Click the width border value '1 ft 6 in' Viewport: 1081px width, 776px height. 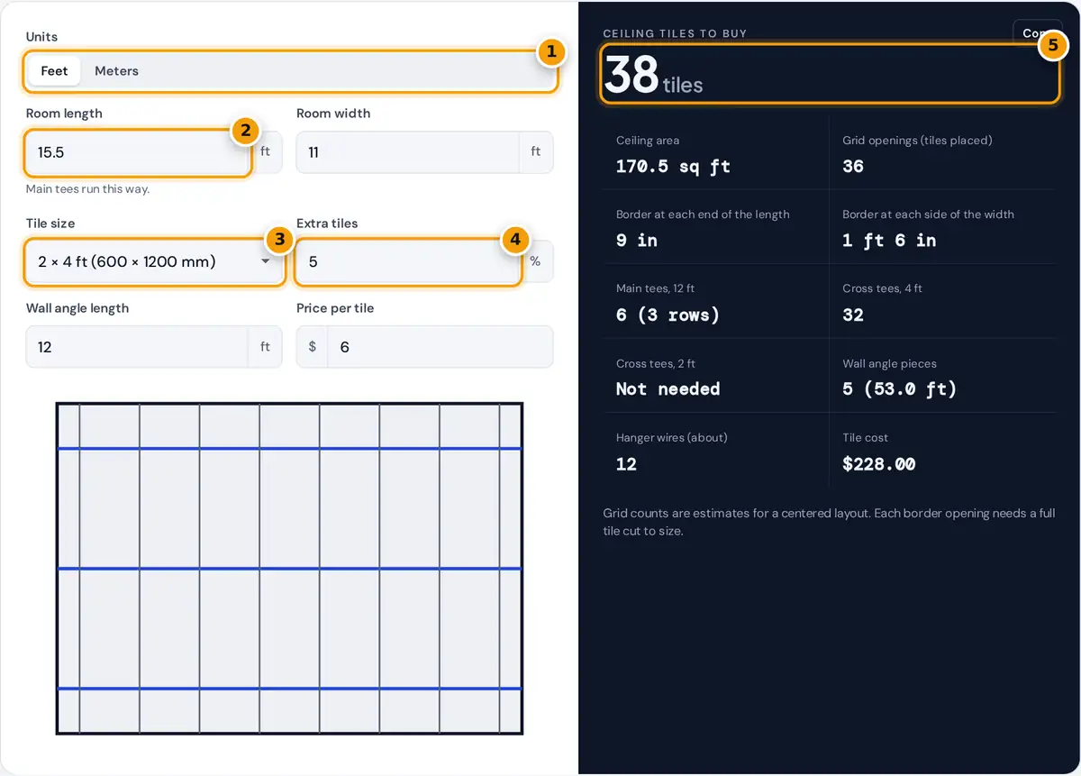[889, 241]
